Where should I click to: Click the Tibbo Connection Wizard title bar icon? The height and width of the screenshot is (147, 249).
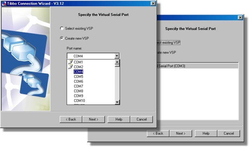tap(4, 3)
